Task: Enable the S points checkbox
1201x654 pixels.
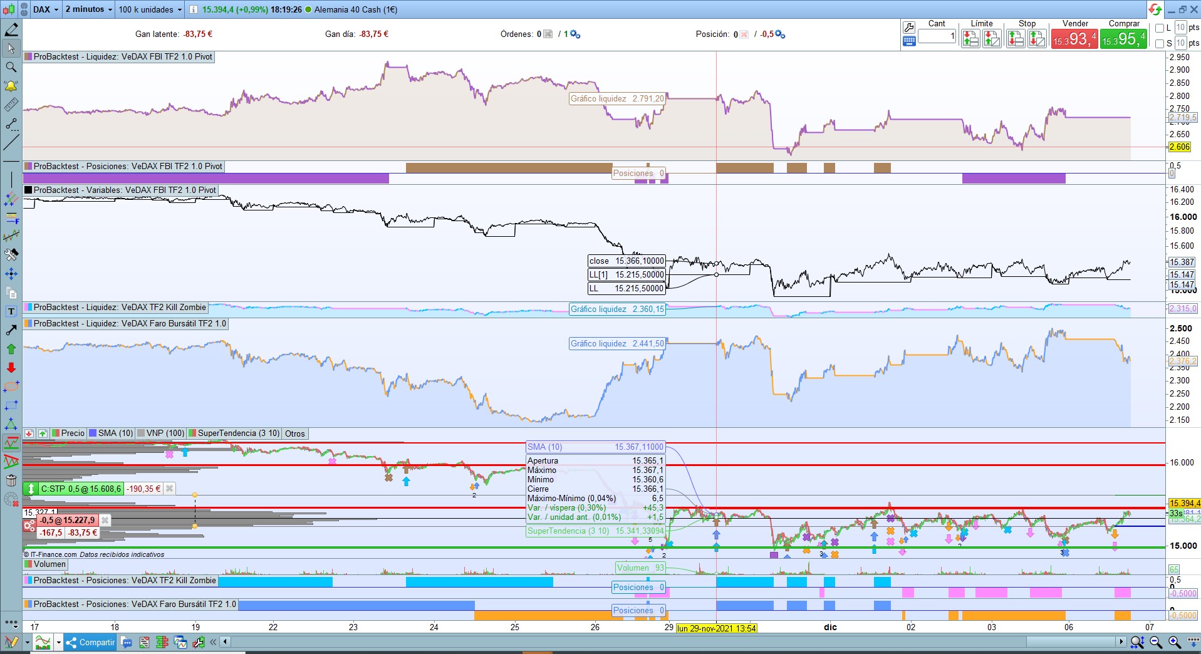Action: coord(1160,43)
